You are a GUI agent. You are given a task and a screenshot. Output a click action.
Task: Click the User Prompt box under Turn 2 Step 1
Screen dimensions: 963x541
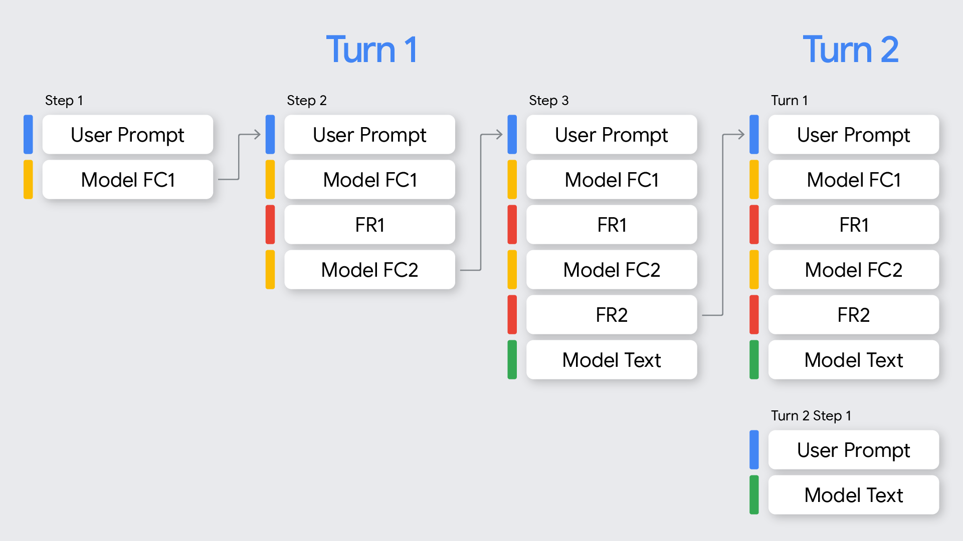(853, 450)
